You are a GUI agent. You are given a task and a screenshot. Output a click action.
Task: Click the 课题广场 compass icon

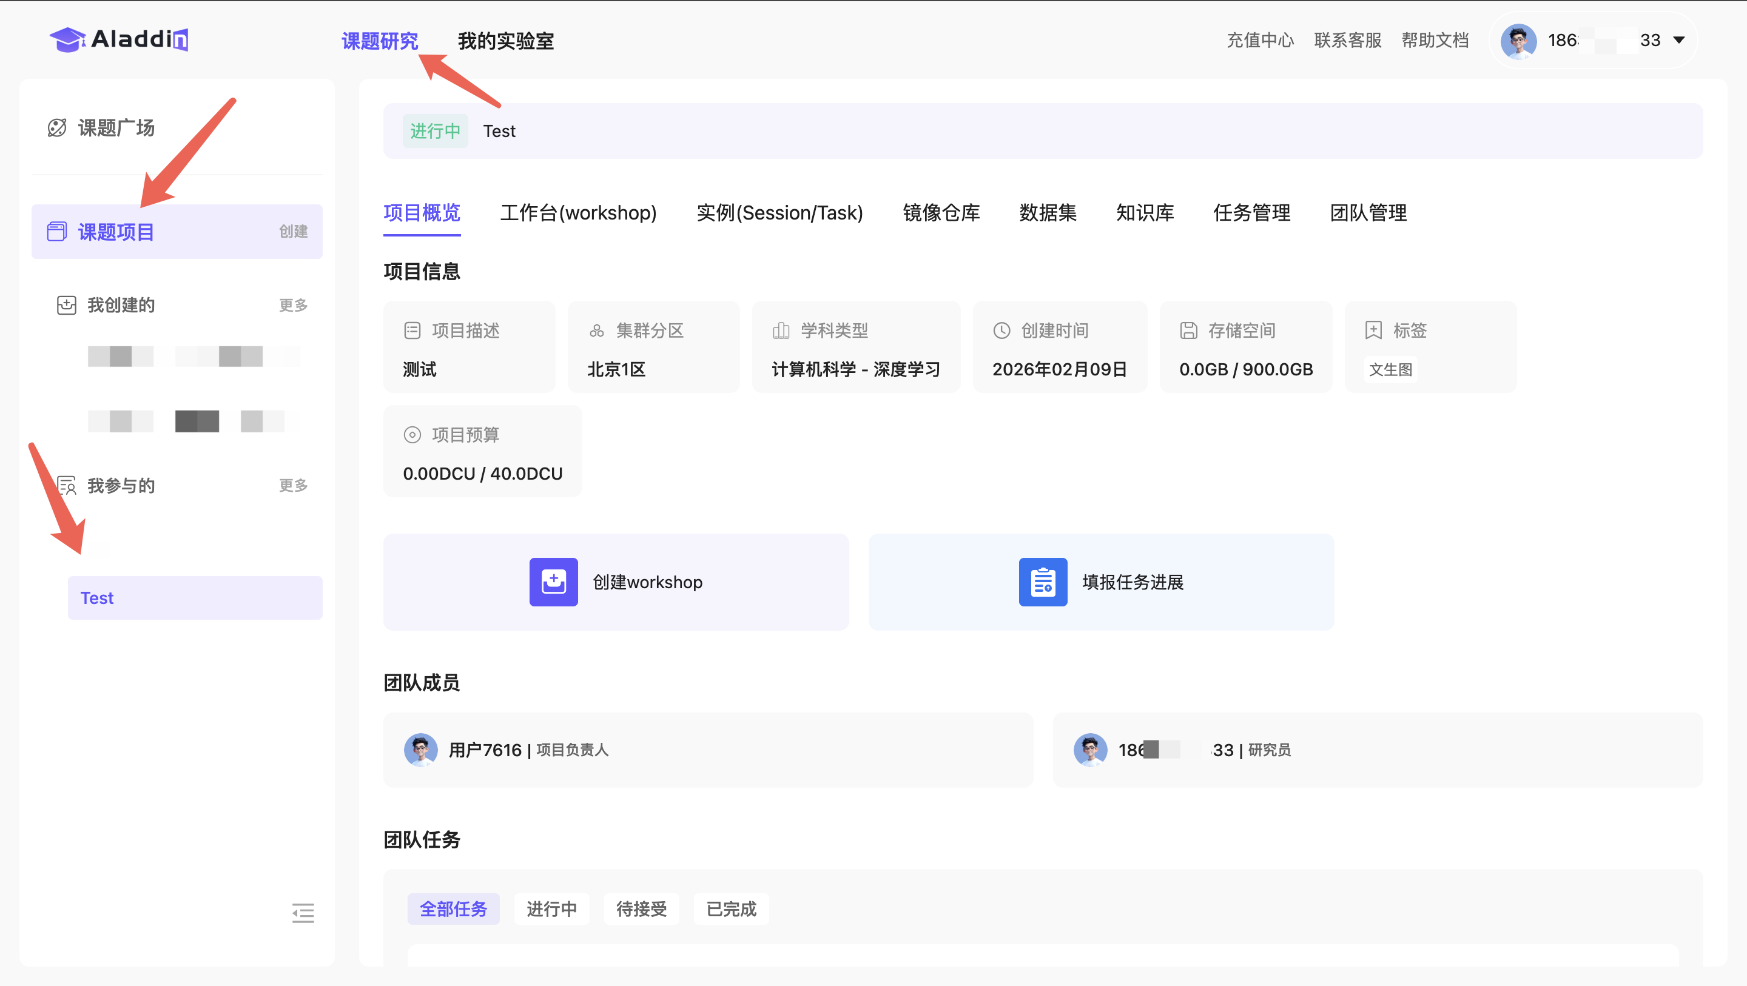pyautogui.click(x=57, y=127)
